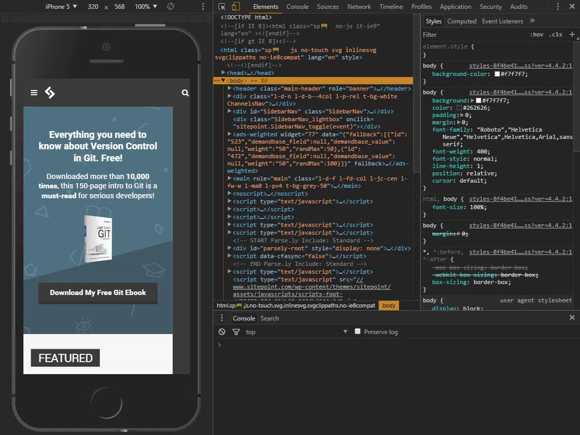
Task: Select the inspect element icon
Action: coord(223,6)
